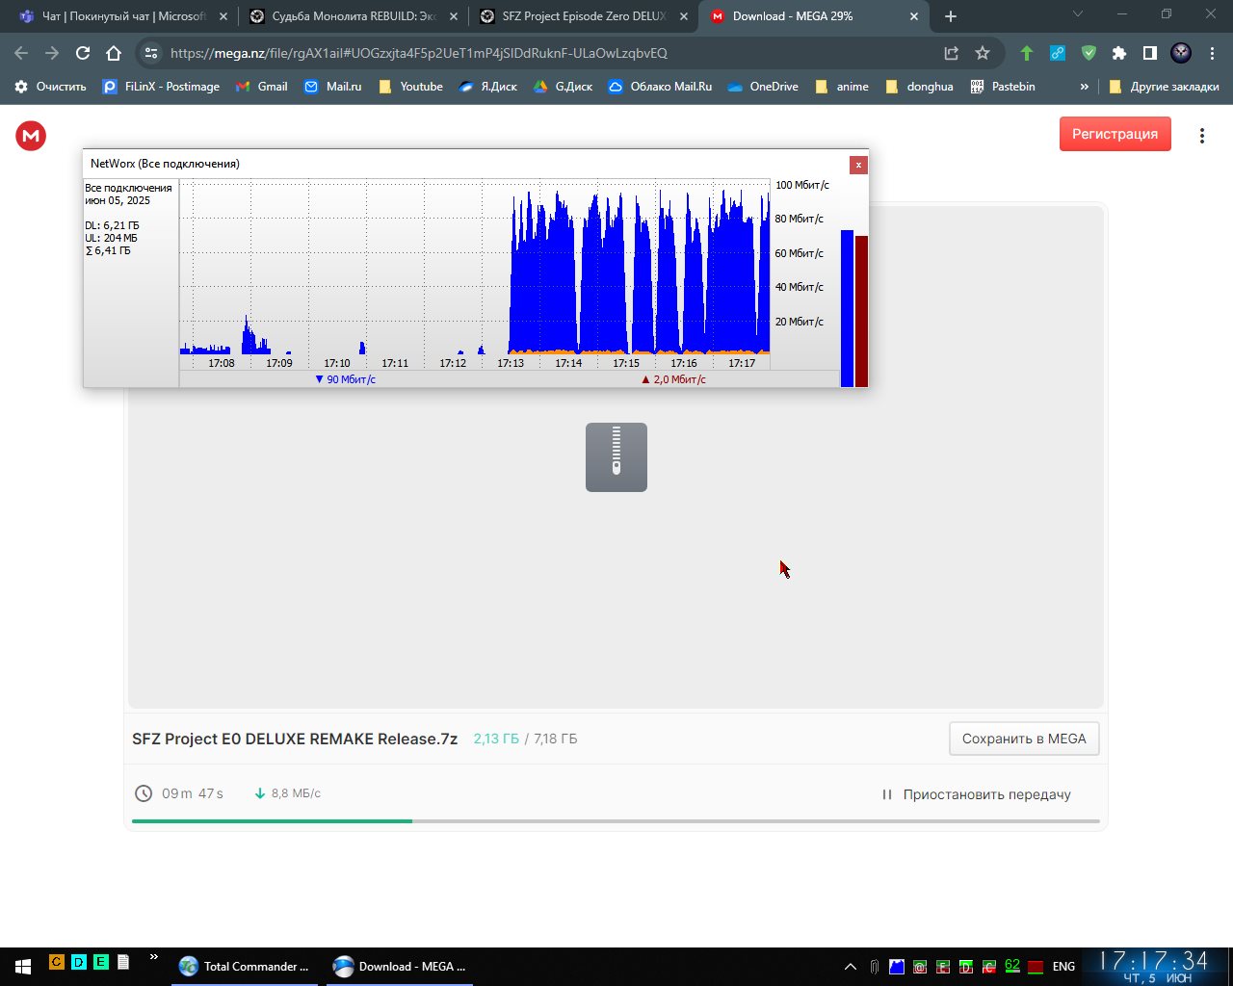This screenshot has height=986, width=1233.
Task: Open Chrome profile avatar
Action: (1181, 53)
